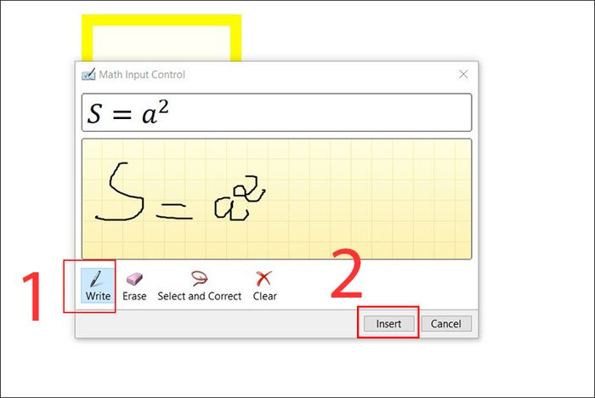Click the handwritten letter S stroke
The width and height of the screenshot is (595, 398).
[x=119, y=192]
